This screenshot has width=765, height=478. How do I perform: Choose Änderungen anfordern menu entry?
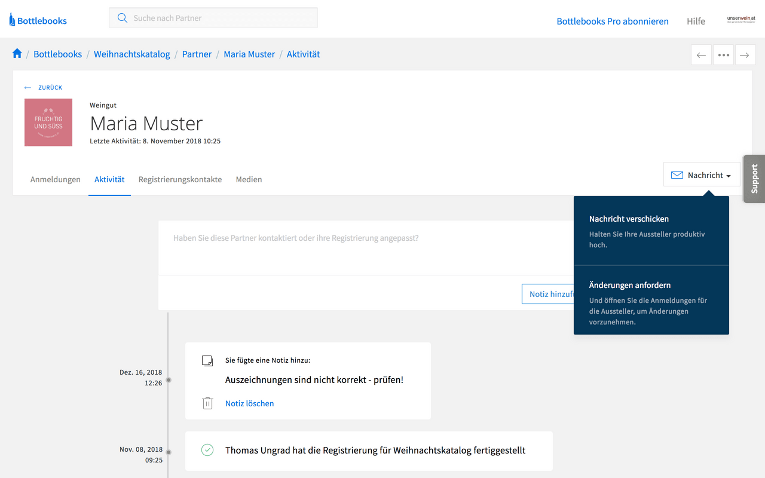coord(651,300)
